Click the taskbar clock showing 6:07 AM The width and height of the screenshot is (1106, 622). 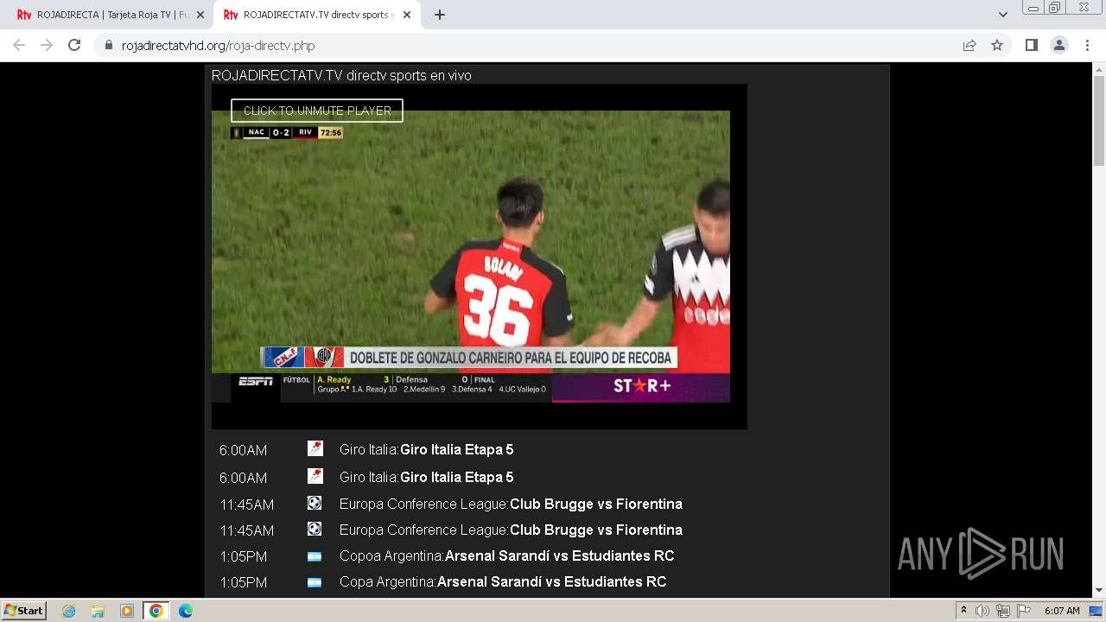tap(1062, 611)
